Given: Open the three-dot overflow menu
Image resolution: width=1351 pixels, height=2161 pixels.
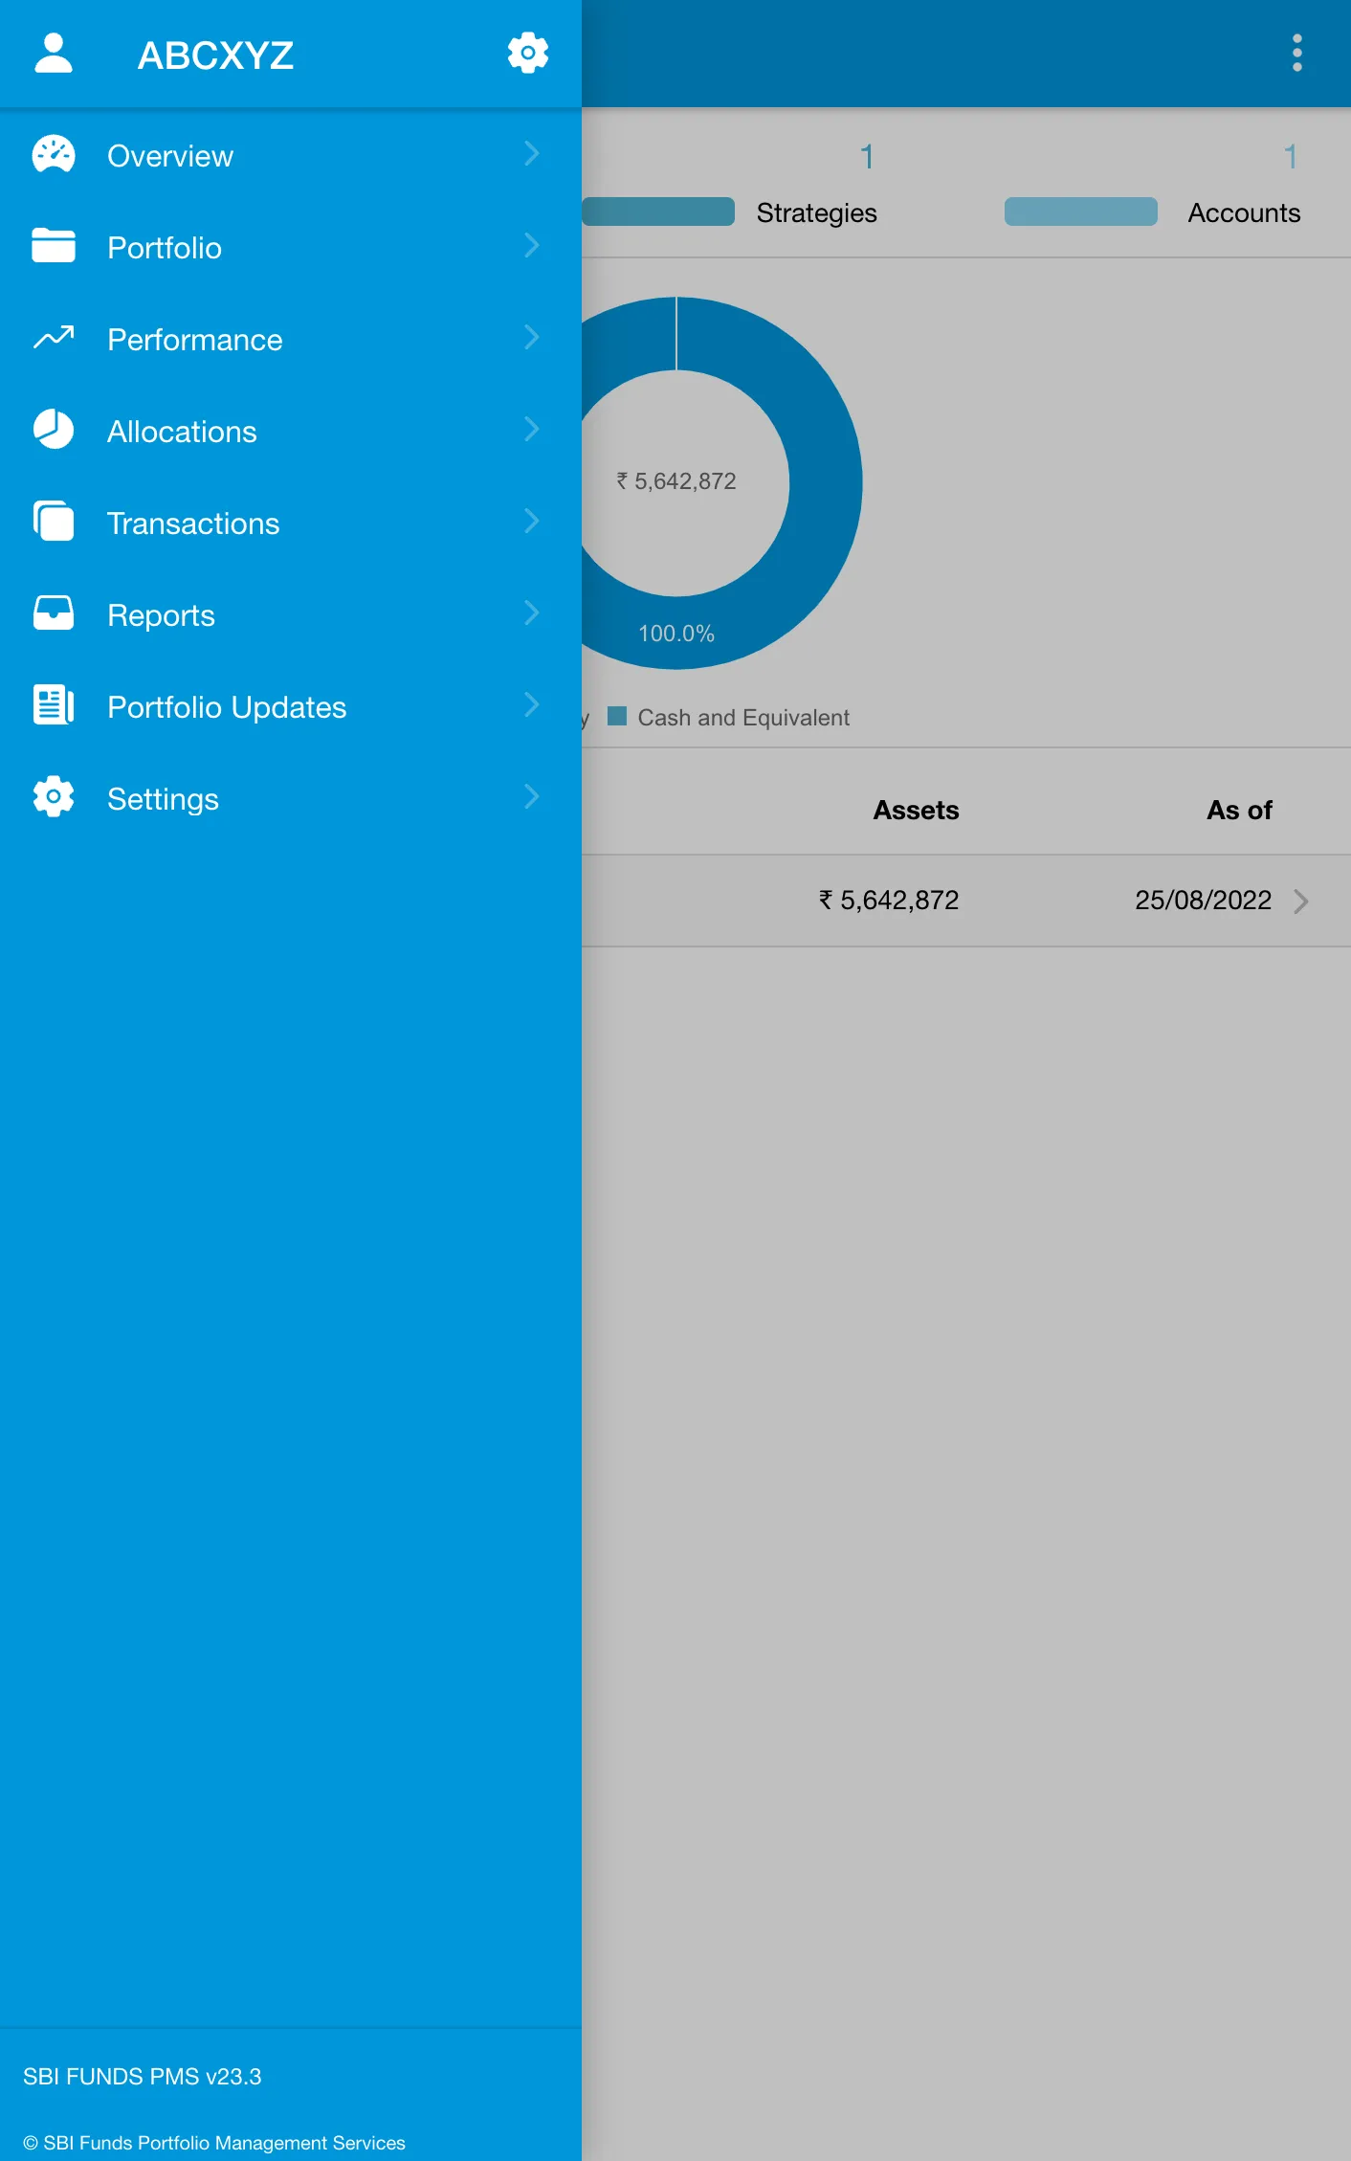Looking at the screenshot, I should pyautogui.click(x=1296, y=53).
